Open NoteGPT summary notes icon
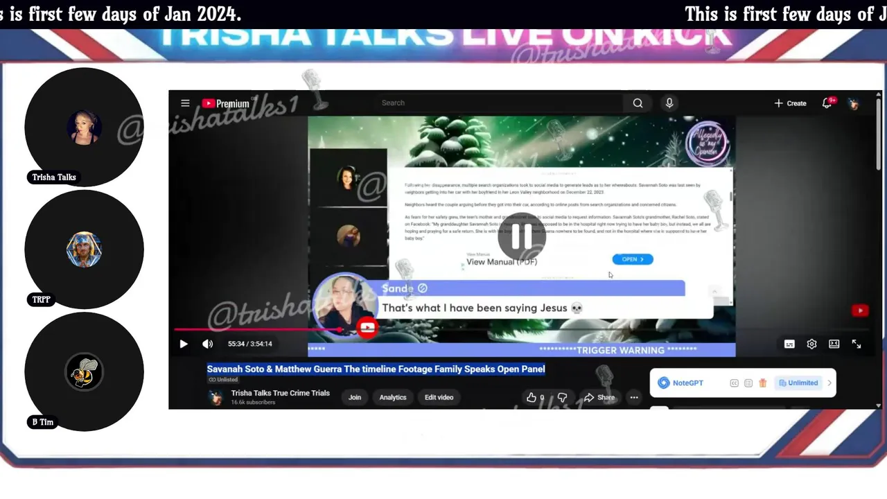 [748, 383]
